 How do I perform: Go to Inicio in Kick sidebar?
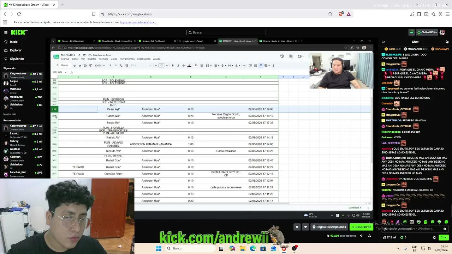tap(13, 42)
